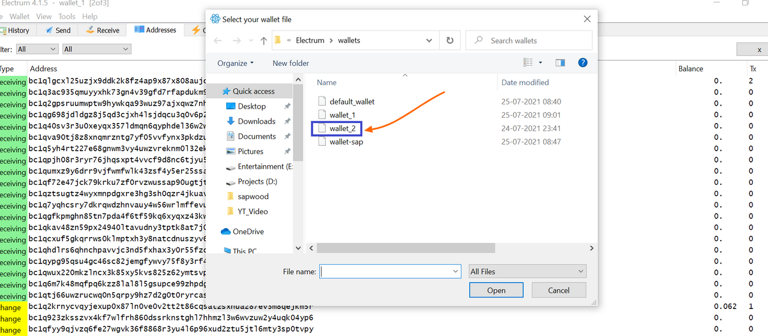Screen dimensions: 768x336
Task: Sort Electrum addresses by Balance column
Action: [x=691, y=68]
